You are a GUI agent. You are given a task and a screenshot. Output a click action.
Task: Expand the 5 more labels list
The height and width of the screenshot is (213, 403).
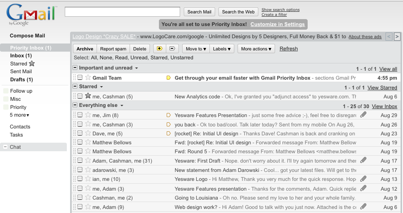point(20,115)
